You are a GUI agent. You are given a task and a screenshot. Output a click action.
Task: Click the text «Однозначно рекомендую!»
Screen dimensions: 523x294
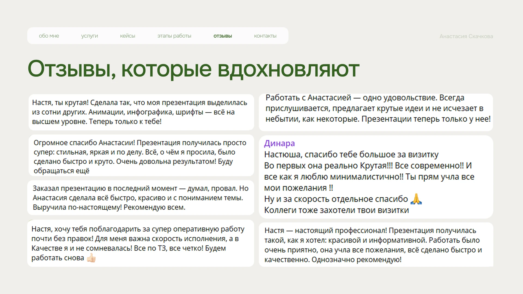pos(356,260)
